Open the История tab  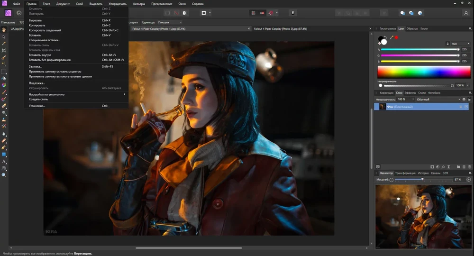point(423,173)
